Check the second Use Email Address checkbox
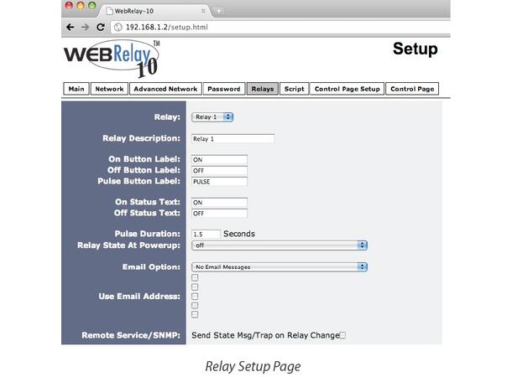This screenshot has height=377, width=512. click(195, 287)
